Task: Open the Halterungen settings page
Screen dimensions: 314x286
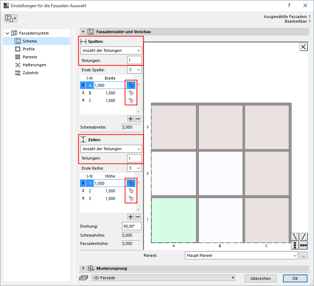Action: [34, 65]
